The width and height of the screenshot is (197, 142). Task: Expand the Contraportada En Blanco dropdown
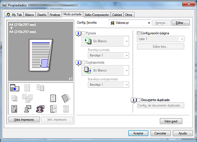(105, 71)
